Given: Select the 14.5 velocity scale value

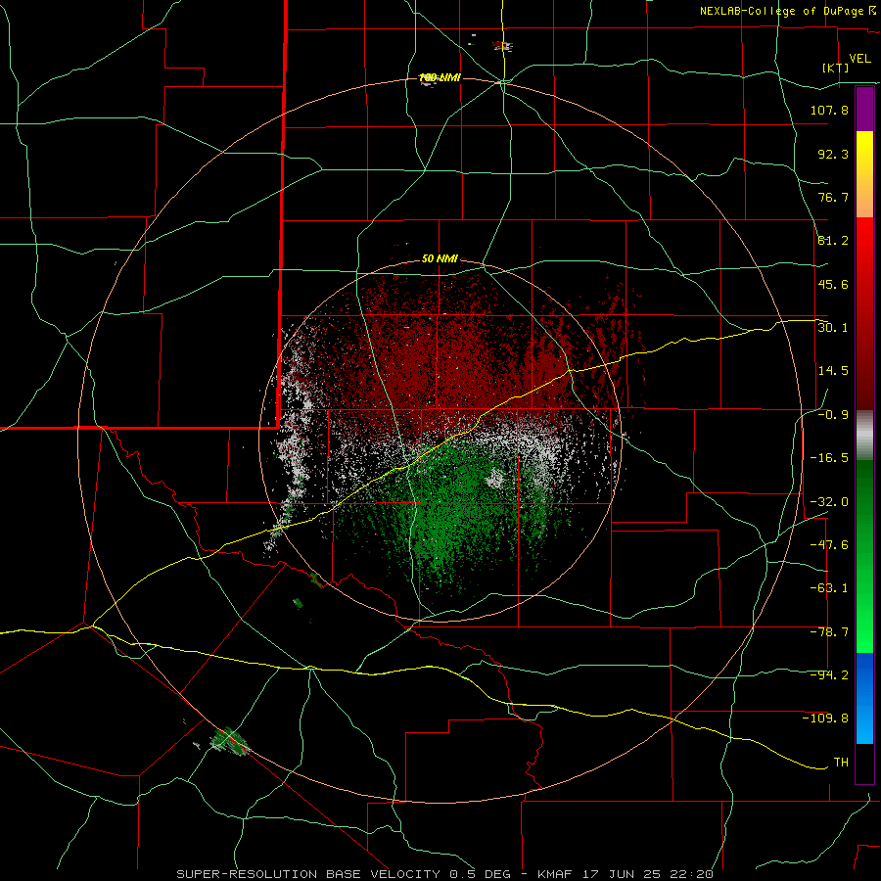Looking at the screenshot, I should point(833,371).
